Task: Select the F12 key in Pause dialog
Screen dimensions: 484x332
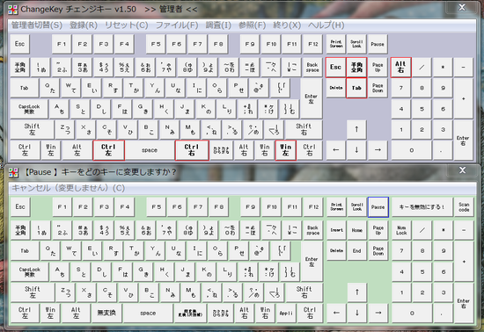Action: point(313,207)
